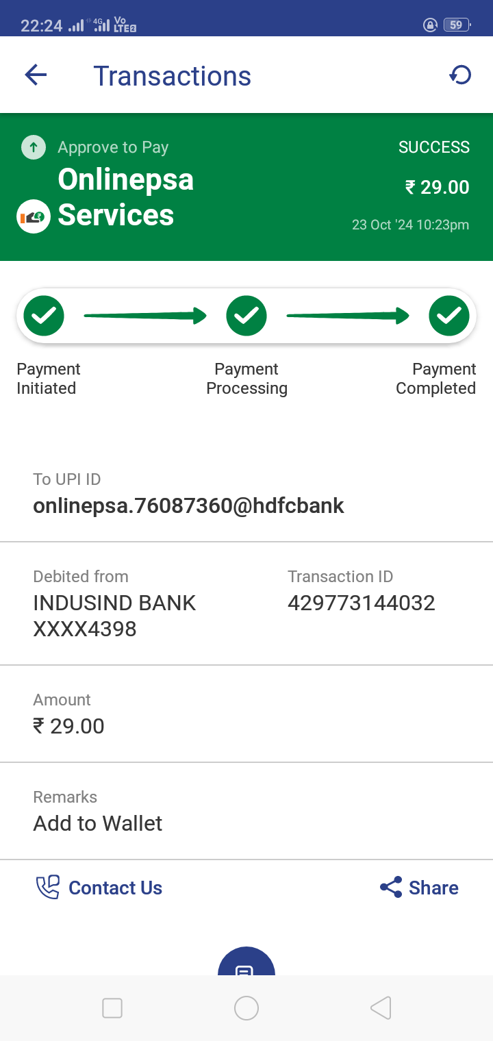493x1041 pixels.
Task: Tap the back arrow icon
Action: [36, 75]
